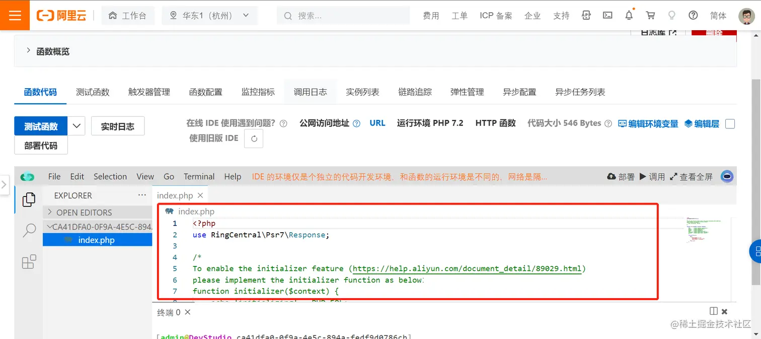Click the 部署 cloud deploy button in IDE
The width and height of the screenshot is (761, 339).
(621, 177)
